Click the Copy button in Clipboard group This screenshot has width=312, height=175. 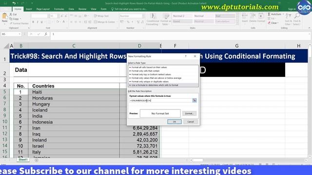tap(14, 19)
